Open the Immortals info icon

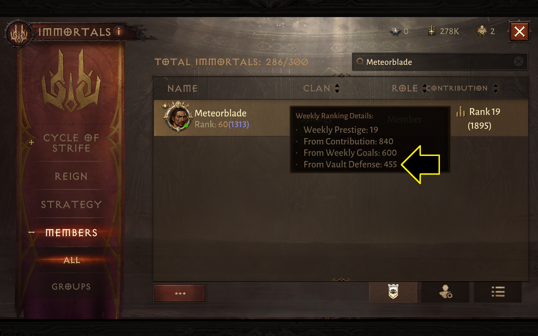[119, 31]
